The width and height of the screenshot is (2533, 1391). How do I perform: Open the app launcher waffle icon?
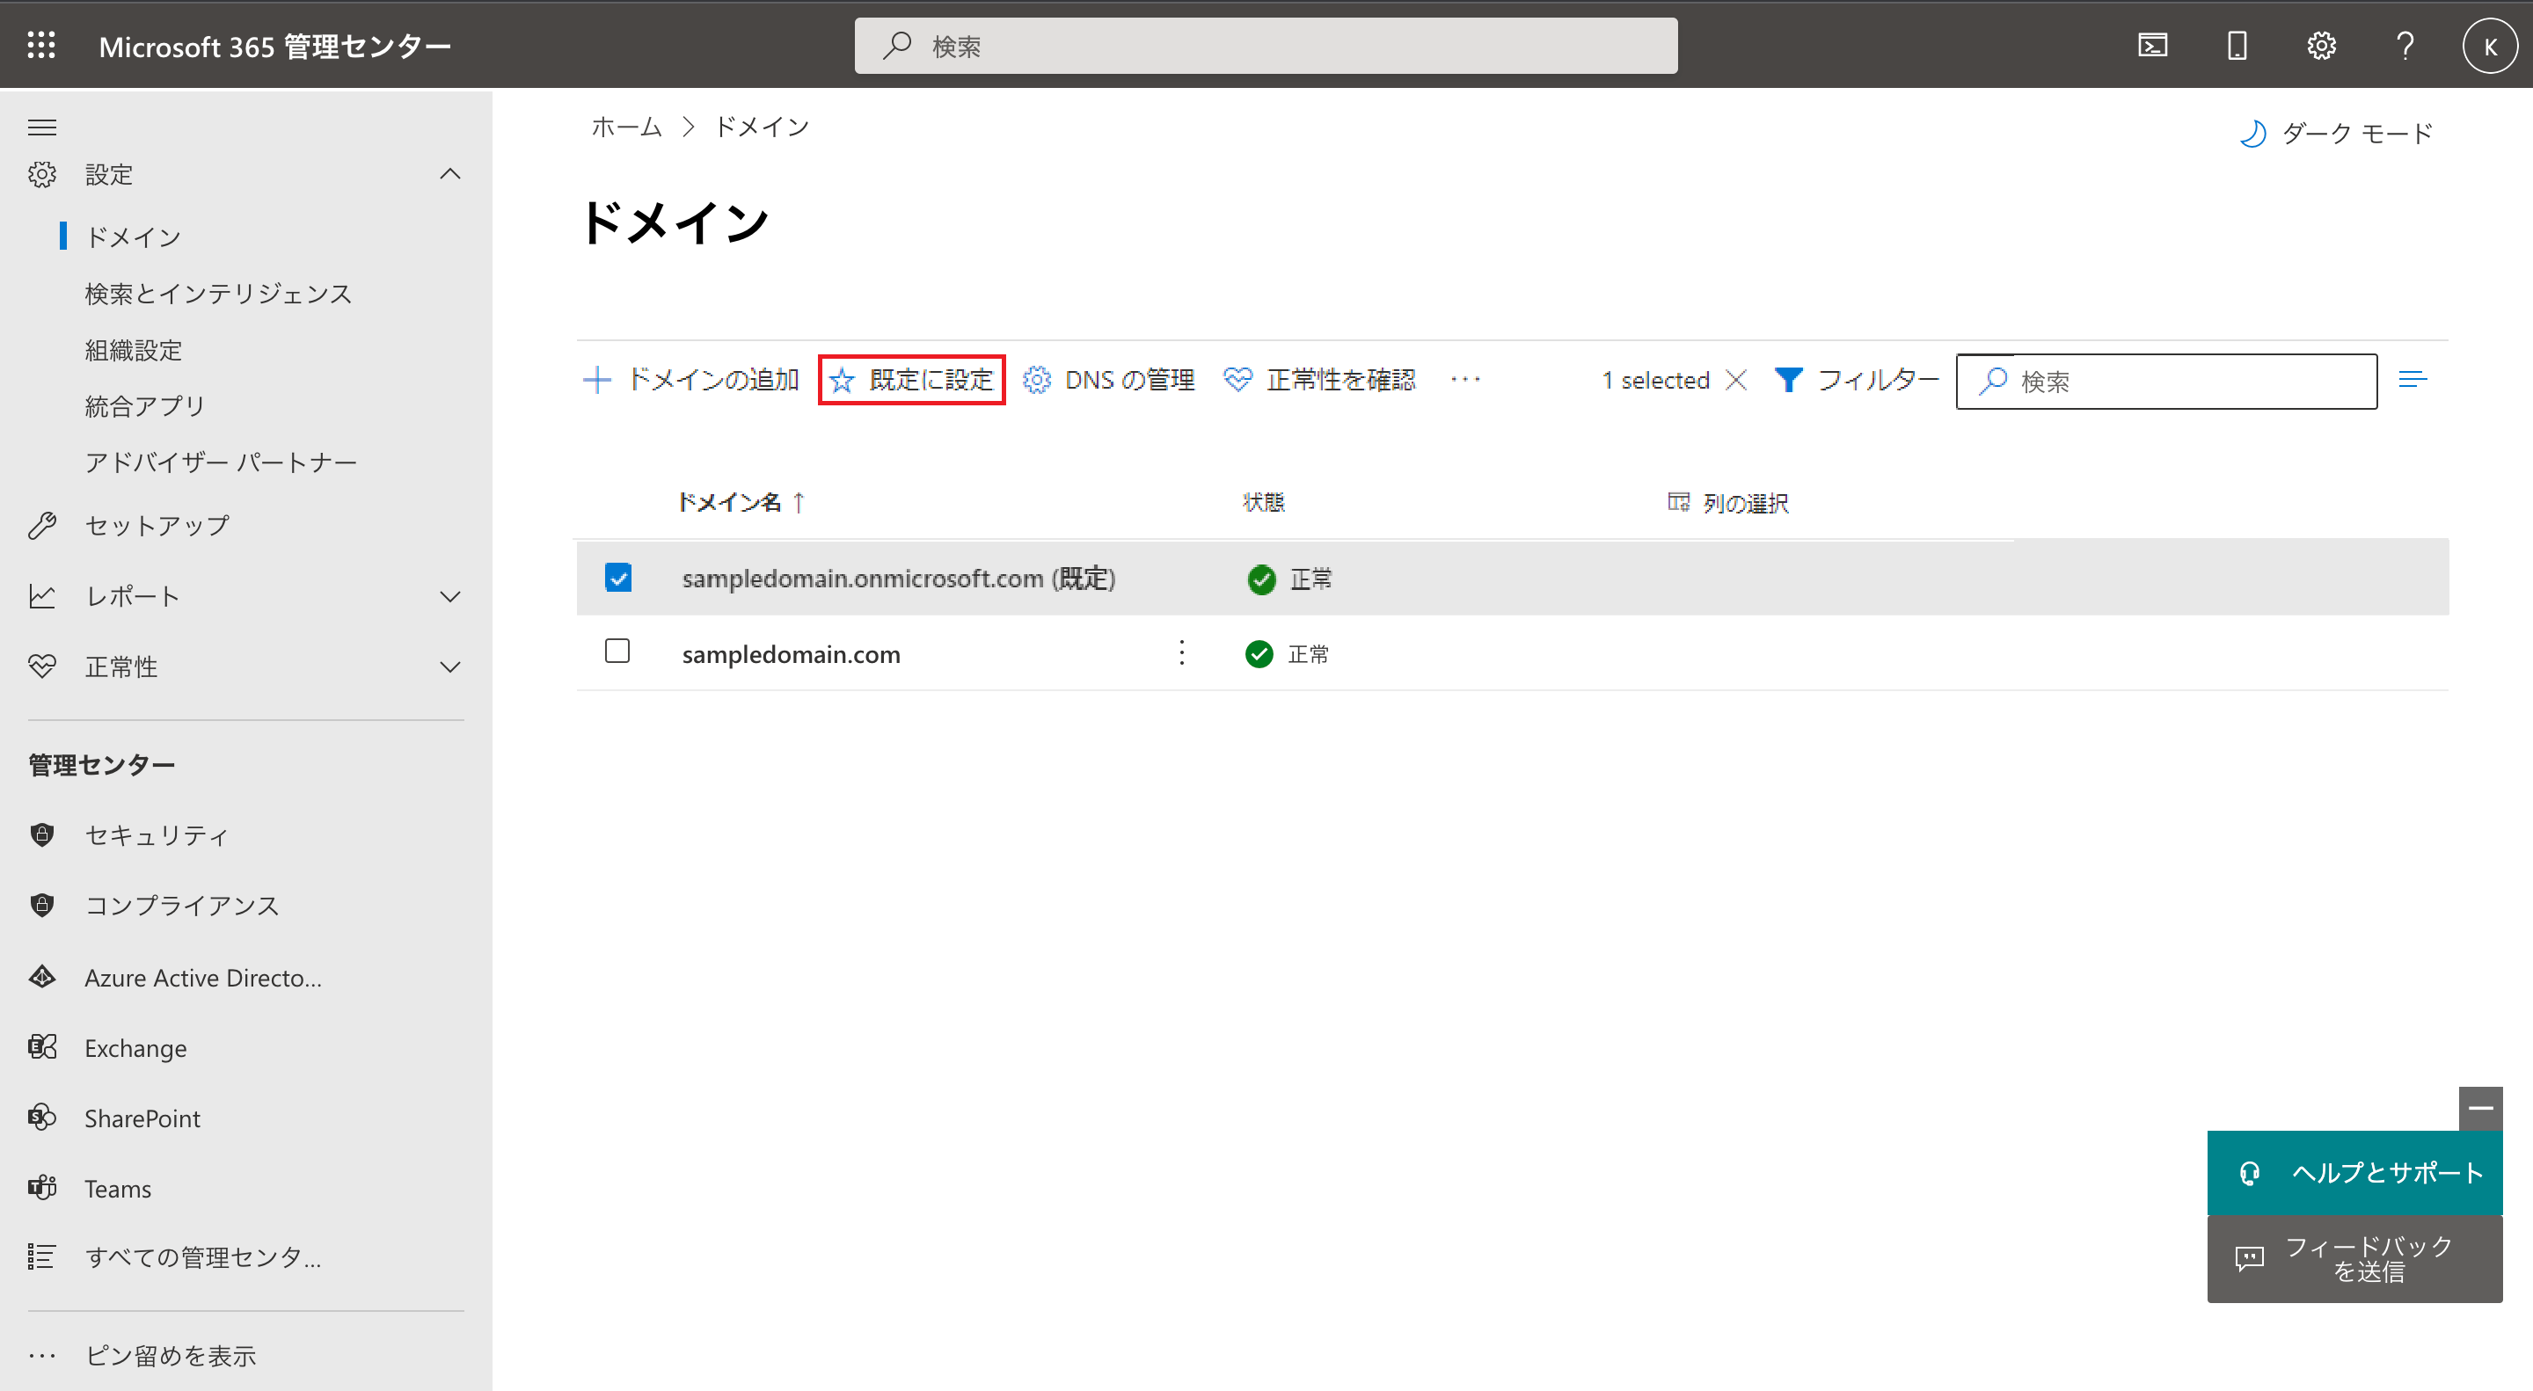[x=41, y=45]
